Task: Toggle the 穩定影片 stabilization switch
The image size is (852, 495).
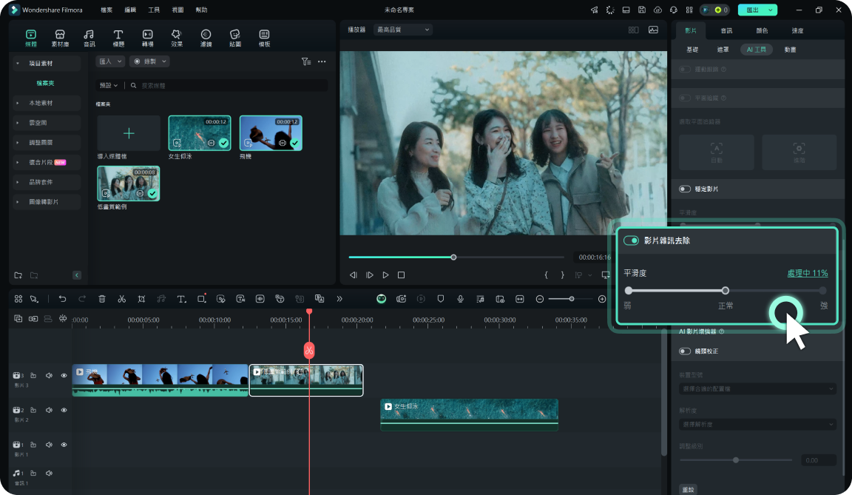Action: point(685,189)
